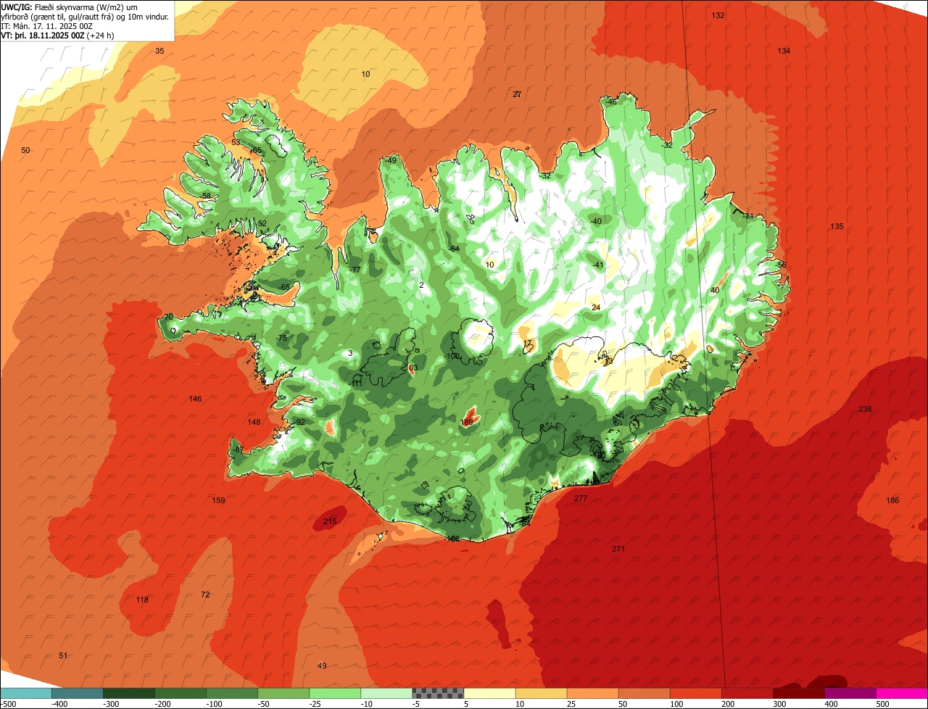Click the map value -77 inland
Screen dimensions: 928x709
tap(355, 270)
